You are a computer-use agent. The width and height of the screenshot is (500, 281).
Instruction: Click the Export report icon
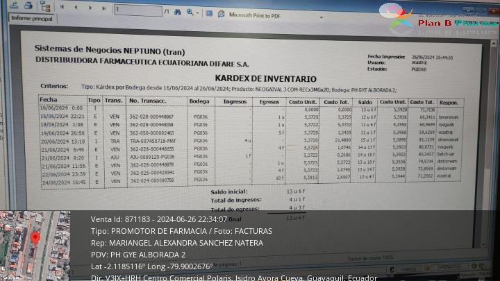point(14,5)
